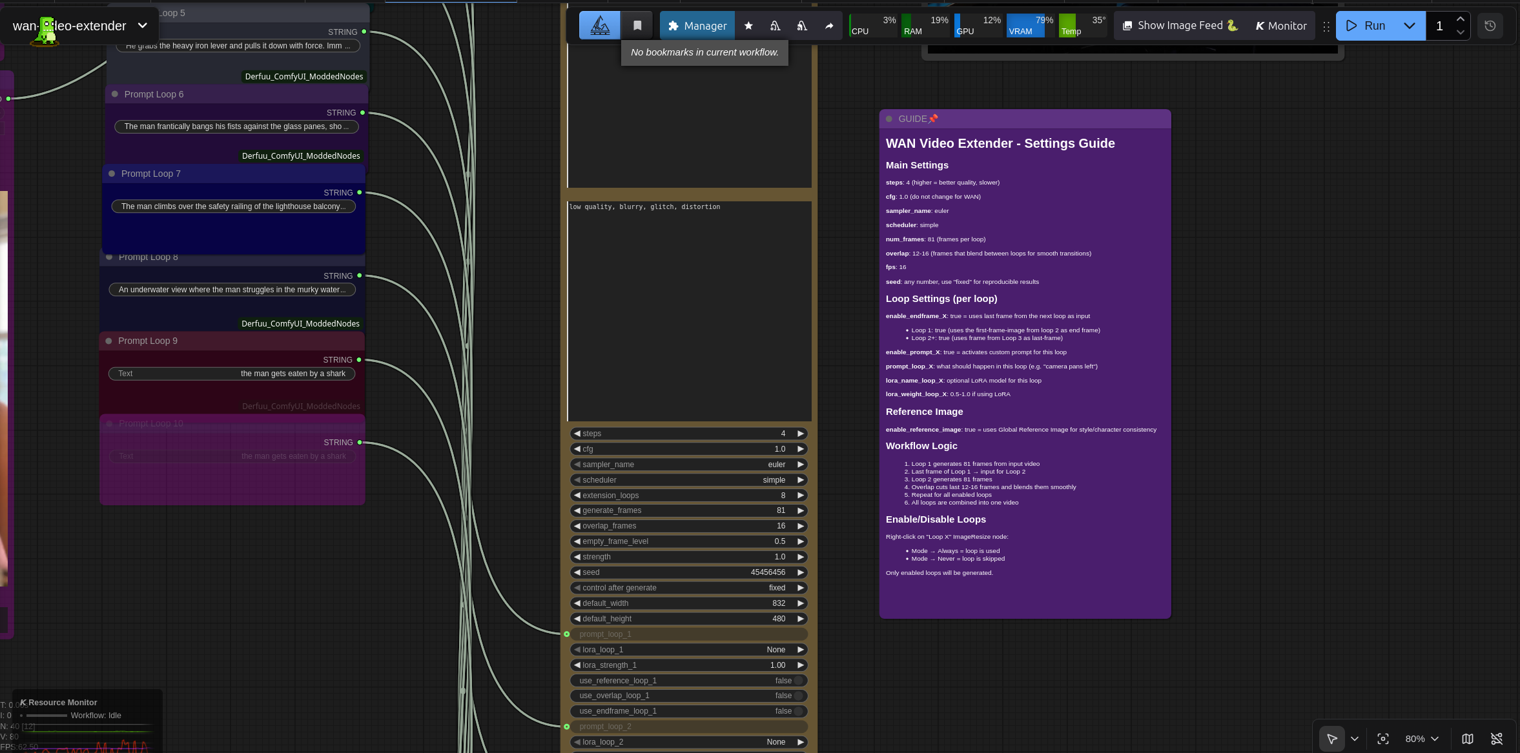The image size is (1520, 753).
Task: Click fit-to-view focus icon
Action: (1382, 739)
